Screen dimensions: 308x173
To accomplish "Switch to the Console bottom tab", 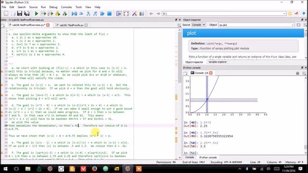I will [190, 157].
